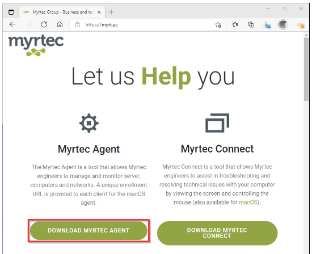312x254 pixels.
Task: Click the browser Back arrow
Action: coord(12,24)
